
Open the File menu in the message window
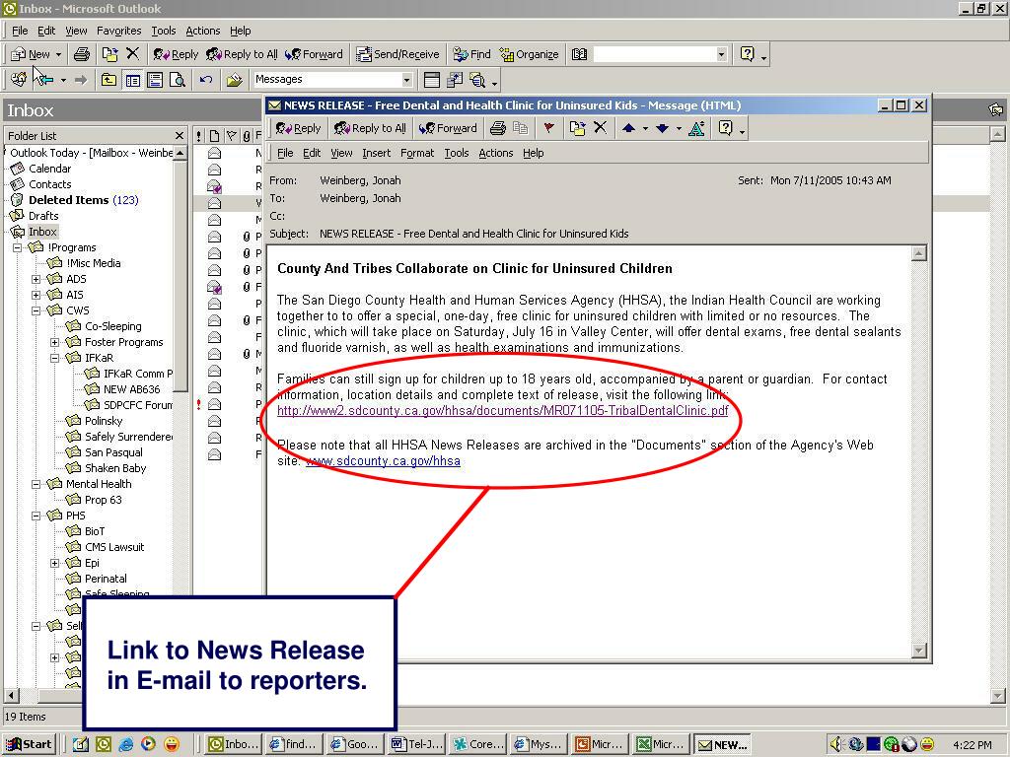pyautogui.click(x=285, y=153)
